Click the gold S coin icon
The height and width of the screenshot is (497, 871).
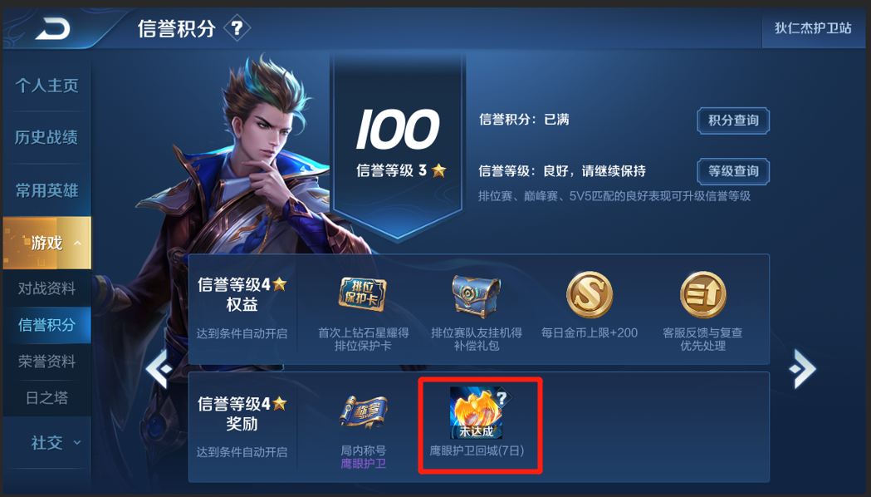[x=590, y=295]
